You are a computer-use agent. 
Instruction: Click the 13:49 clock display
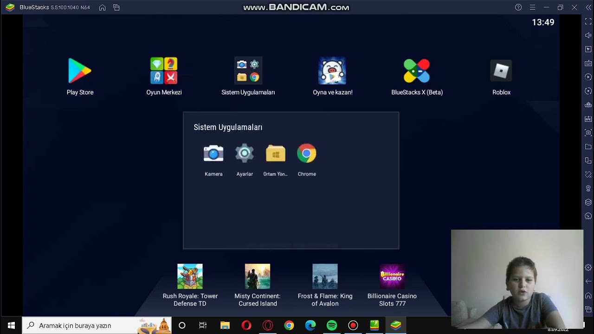click(543, 22)
